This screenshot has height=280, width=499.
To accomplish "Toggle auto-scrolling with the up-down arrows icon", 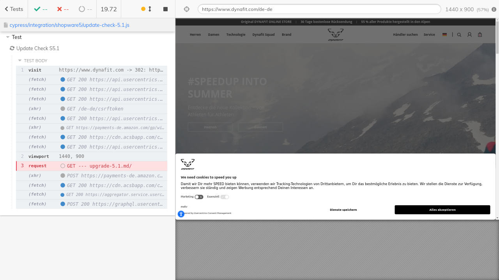I will point(150,9).
